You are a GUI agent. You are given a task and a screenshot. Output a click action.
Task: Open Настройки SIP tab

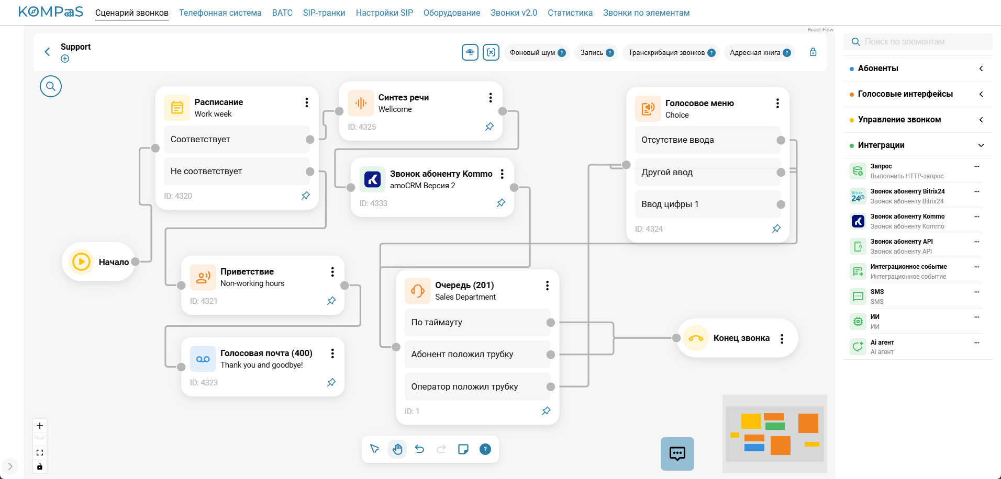tap(384, 13)
